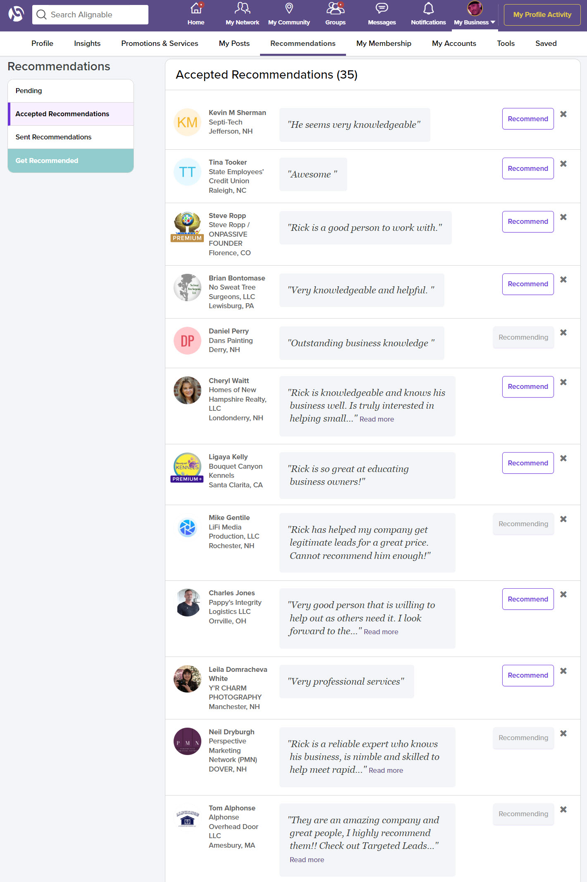Click the Get Recommended button

47,161
